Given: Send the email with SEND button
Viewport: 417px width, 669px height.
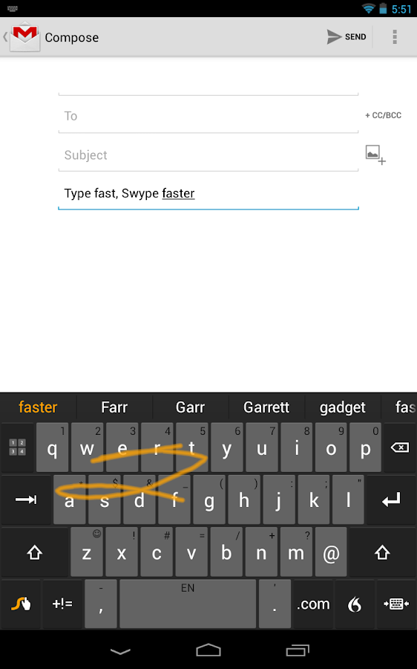Looking at the screenshot, I should (x=347, y=37).
